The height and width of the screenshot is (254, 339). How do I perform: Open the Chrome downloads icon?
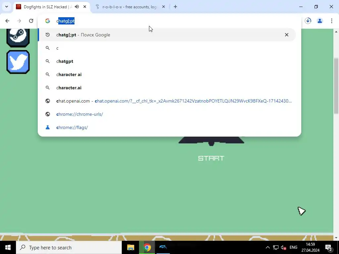pos(308,21)
